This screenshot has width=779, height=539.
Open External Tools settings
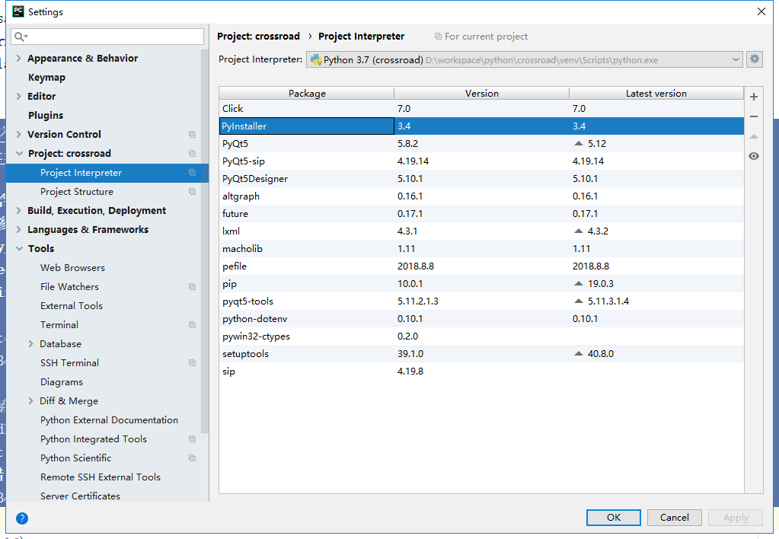click(x=72, y=306)
